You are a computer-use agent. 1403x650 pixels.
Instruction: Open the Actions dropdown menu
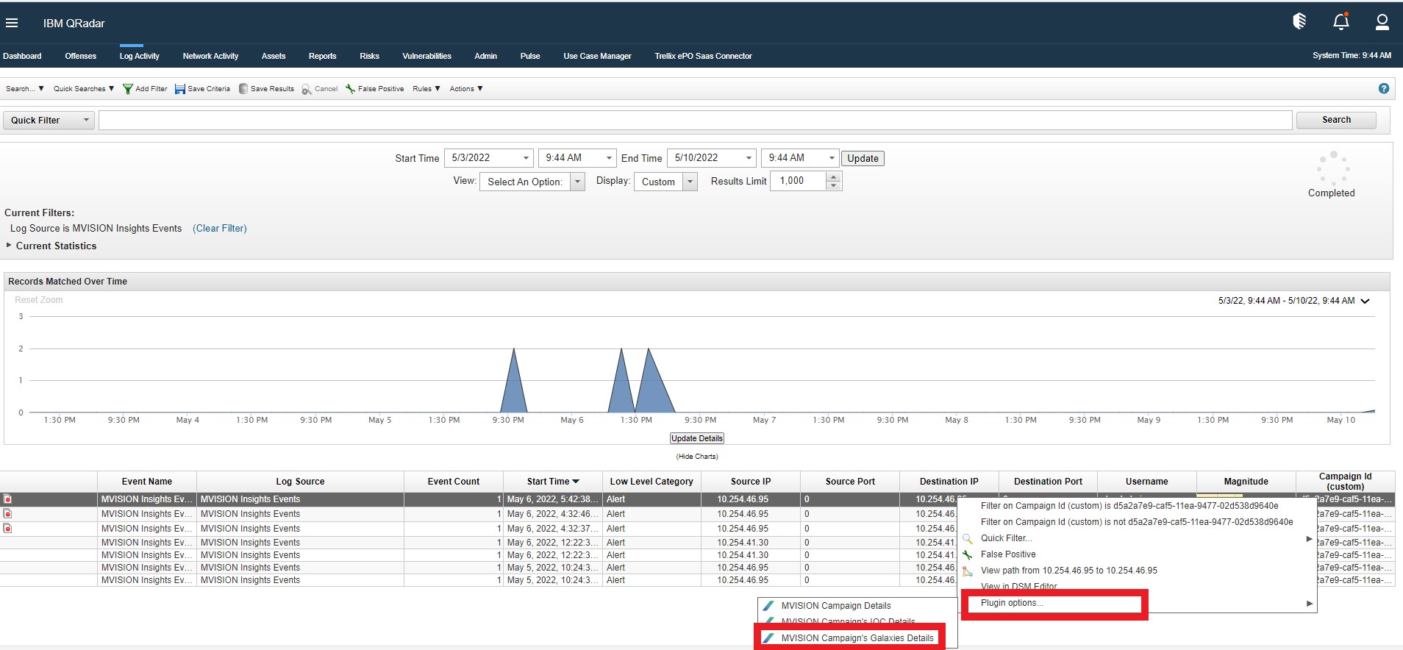tap(466, 89)
